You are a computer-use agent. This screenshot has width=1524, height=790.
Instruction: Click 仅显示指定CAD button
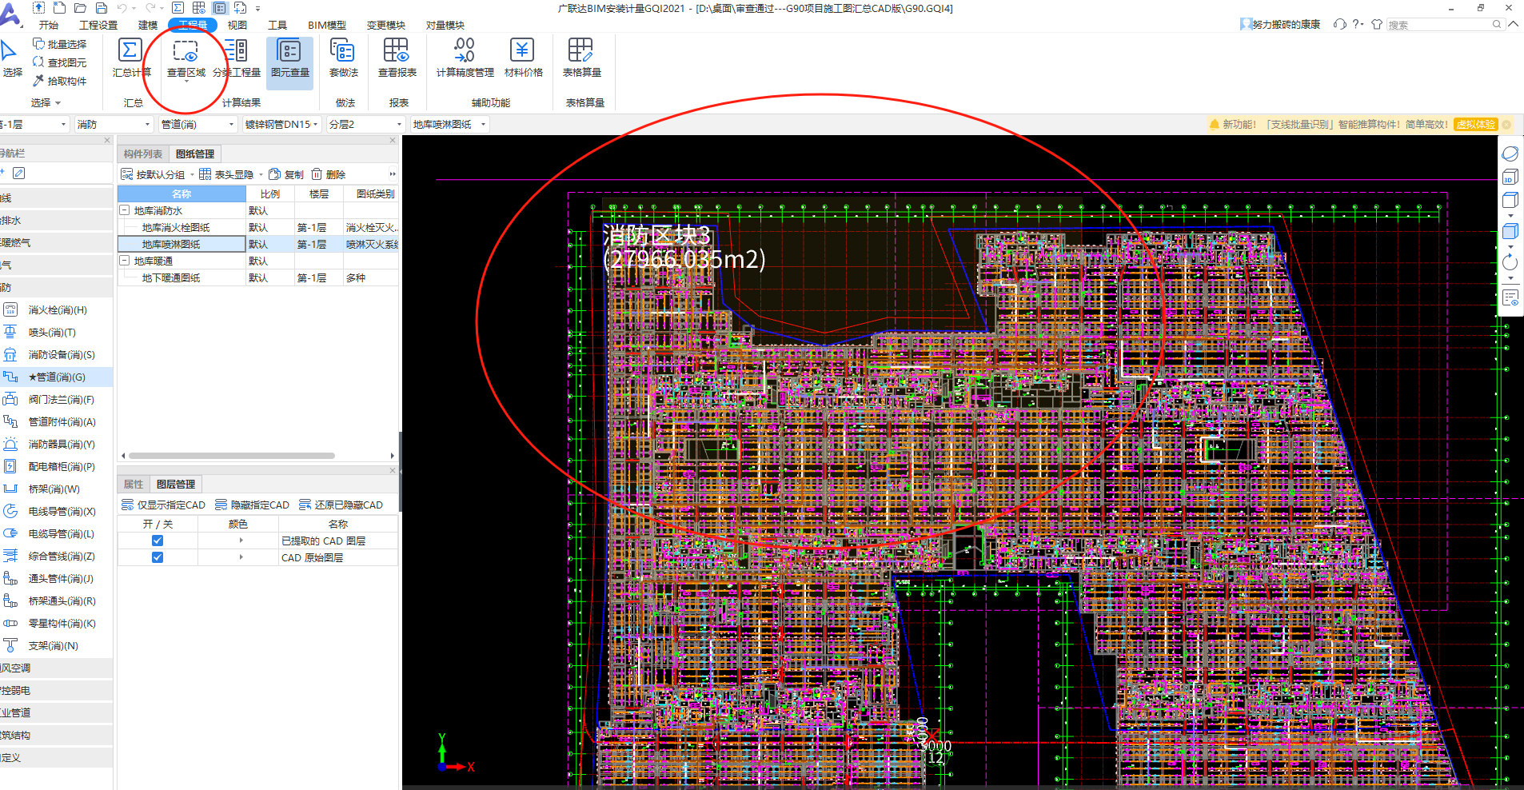coord(163,505)
